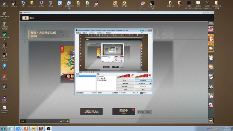The height and width of the screenshot is (131, 233).
Task: Open the 斗鱼直播 desktop icon
Action: tap(115, 4)
